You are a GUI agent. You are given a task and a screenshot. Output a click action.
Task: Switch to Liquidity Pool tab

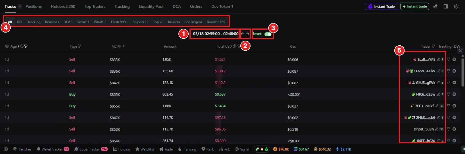pos(151,6)
